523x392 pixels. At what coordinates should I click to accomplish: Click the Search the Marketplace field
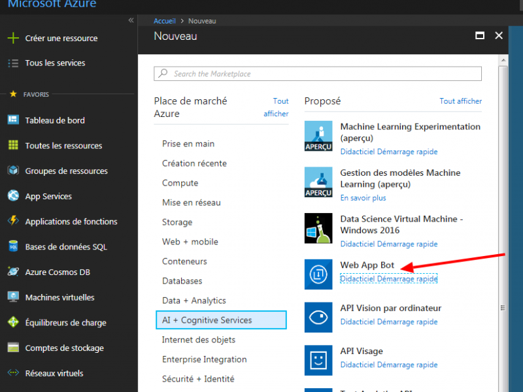(x=318, y=74)
